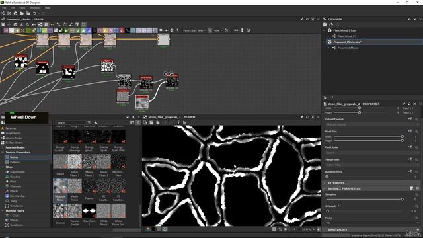423x238 pixels.
Task: Select the Perlin Noise library thumbnail
Action: tap(75, 185)
